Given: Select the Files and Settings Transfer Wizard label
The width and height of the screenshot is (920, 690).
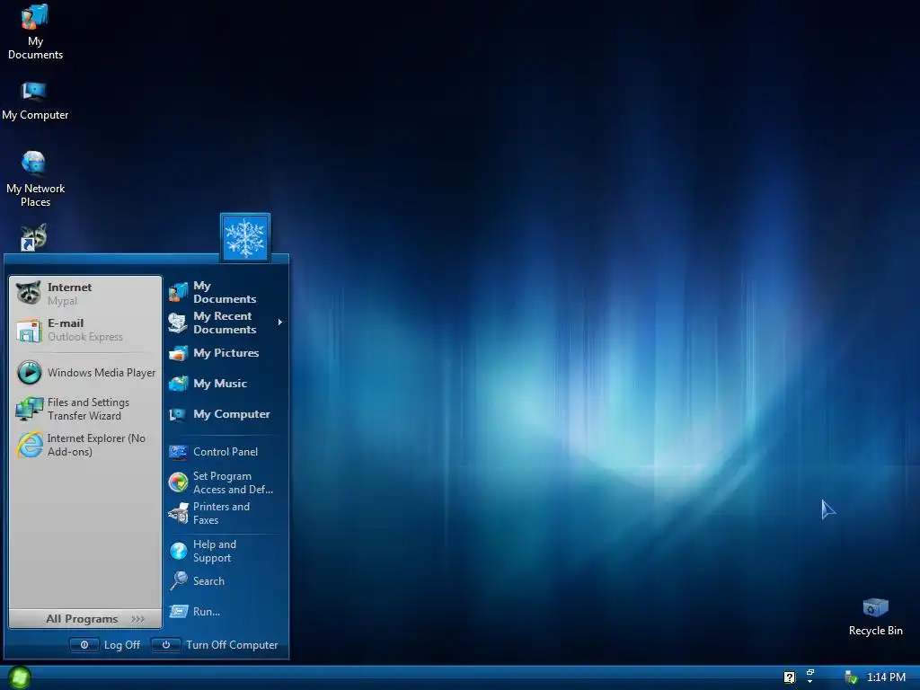Looking at the screenshot, I should point(88,409).
